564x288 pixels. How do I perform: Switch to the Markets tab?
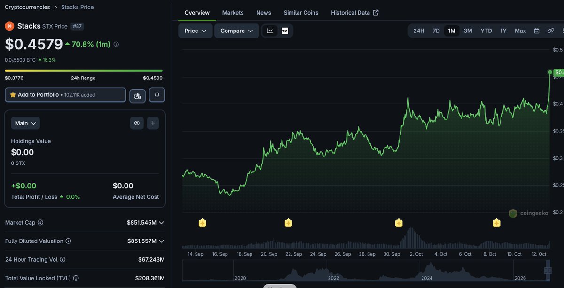(x=233, y=13)
